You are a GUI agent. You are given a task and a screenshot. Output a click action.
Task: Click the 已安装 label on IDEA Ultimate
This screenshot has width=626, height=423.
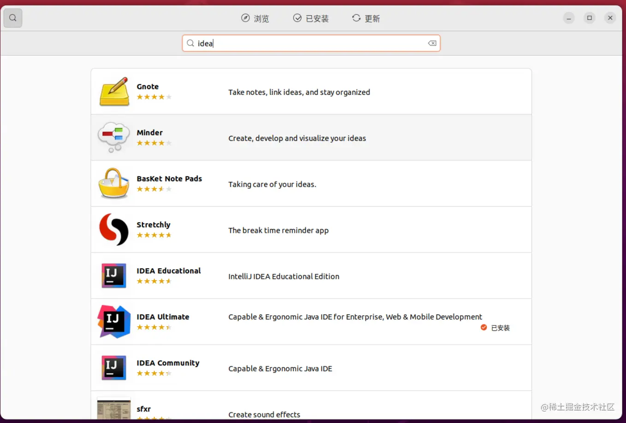click(x=500, y=328)
